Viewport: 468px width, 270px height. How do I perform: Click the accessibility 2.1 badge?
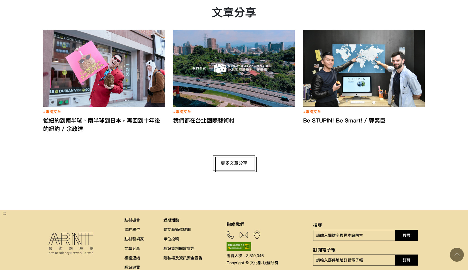[x=239, y=246]
